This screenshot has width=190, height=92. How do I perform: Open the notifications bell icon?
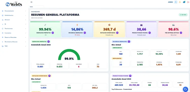tap(180, 2)
